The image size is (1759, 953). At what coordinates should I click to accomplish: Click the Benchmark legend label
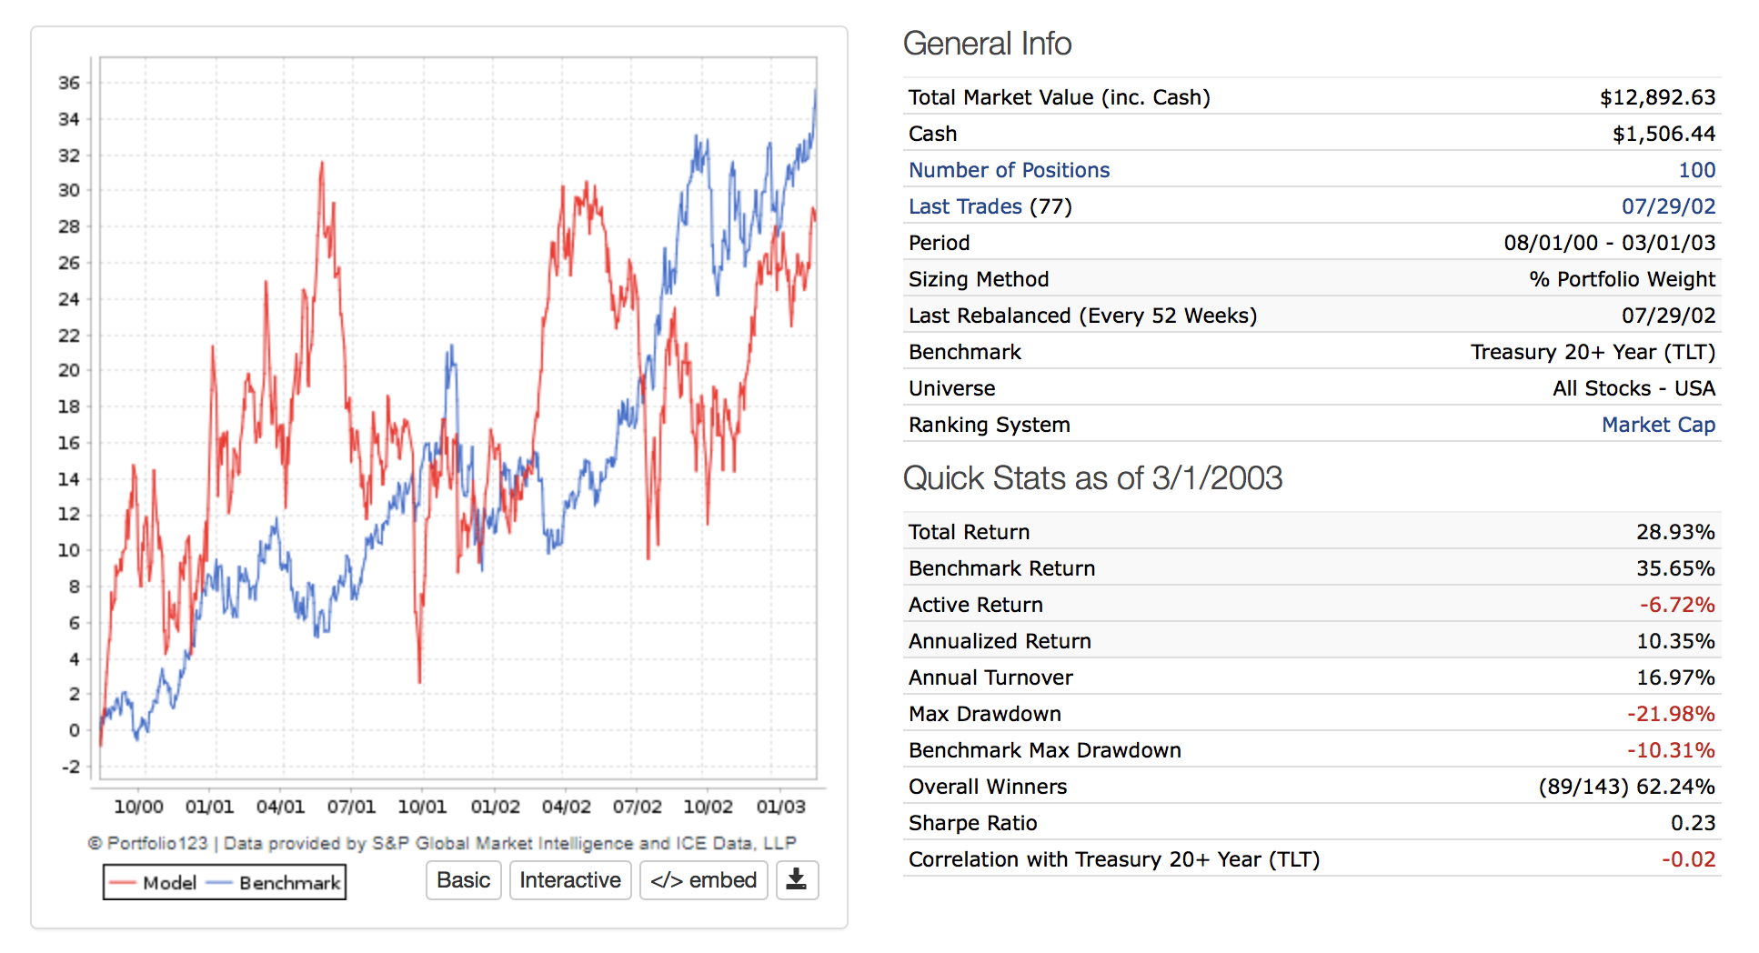(289, 883)
